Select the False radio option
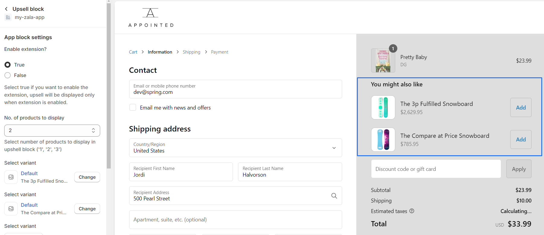544x235 pixels. [x=8, y=75]
